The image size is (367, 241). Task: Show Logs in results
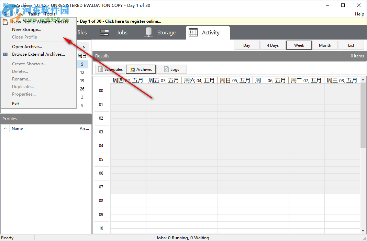pyautogui.click(x=171, y=69)
